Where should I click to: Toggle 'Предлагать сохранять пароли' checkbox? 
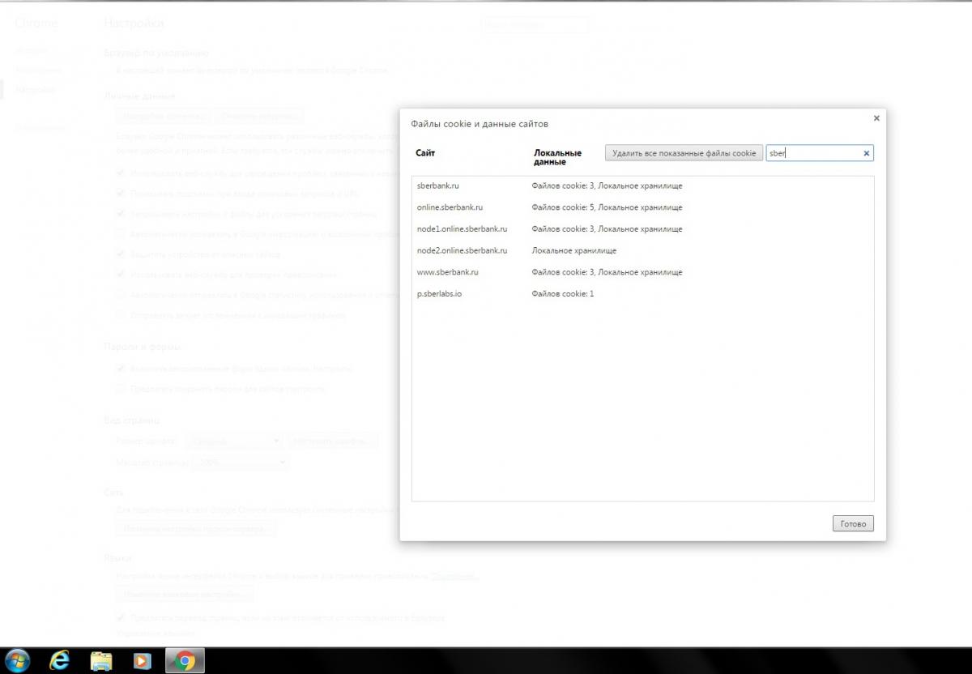(x=121, y=389)
